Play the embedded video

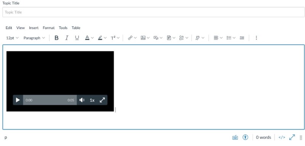click(18, 100)
